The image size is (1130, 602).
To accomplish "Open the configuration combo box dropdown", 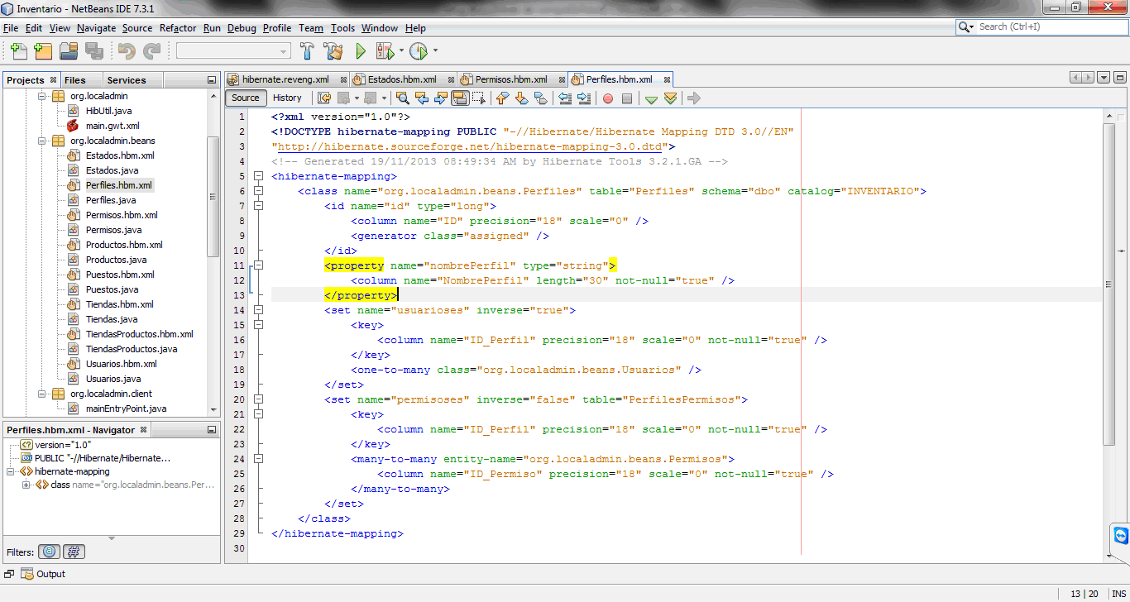I will pyautogui.click(x=284, y=50).
